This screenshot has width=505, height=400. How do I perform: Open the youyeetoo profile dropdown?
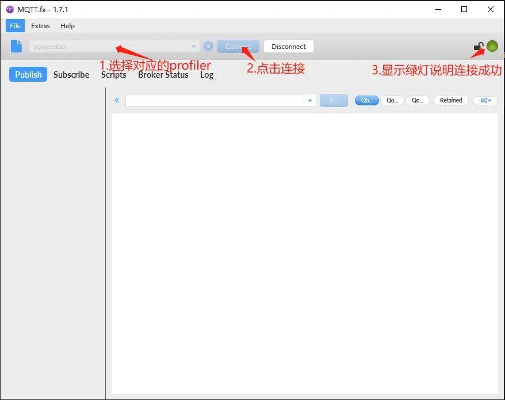(114, 47)
